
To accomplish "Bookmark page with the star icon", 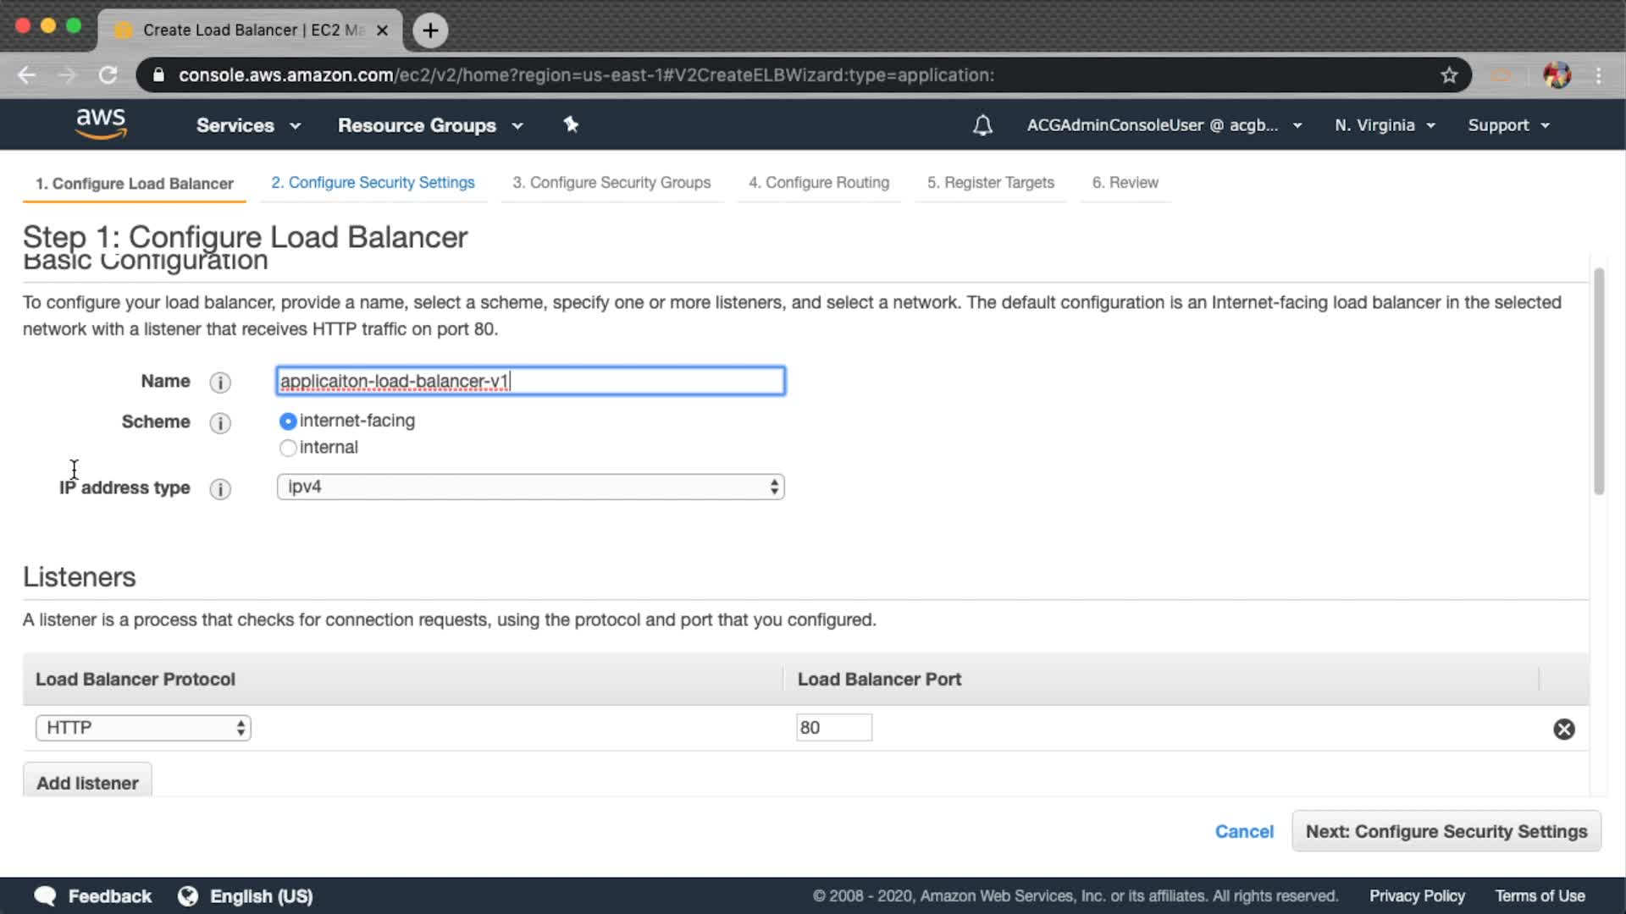I will 1449,75.
